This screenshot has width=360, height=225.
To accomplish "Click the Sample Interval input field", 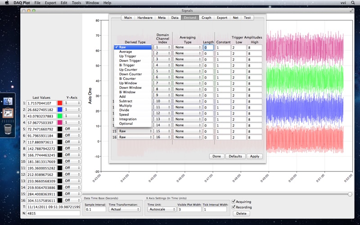I will pos(95,209).
